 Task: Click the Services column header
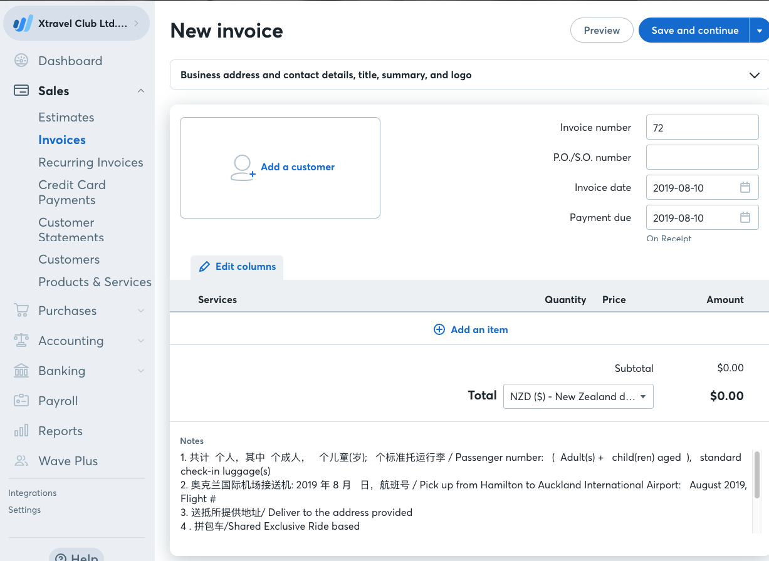tap(217, 299)
